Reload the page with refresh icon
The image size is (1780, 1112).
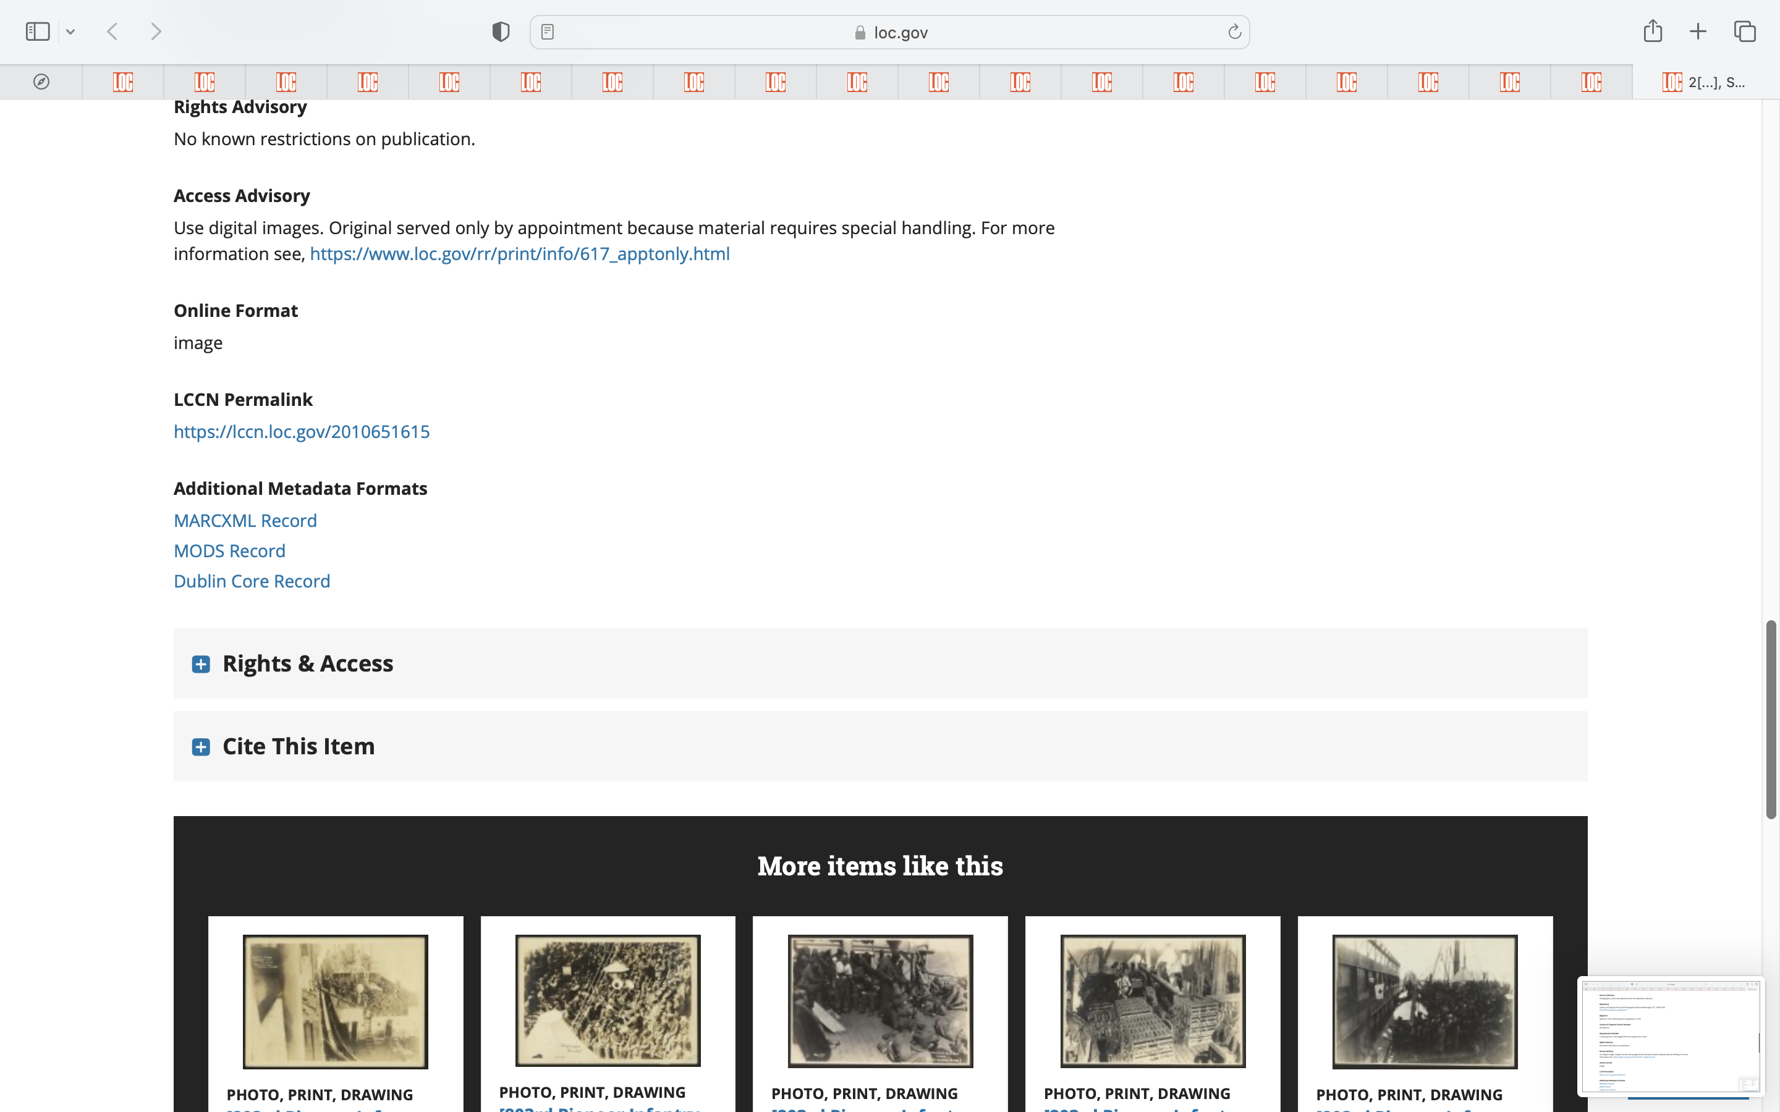coord(1234,32)
